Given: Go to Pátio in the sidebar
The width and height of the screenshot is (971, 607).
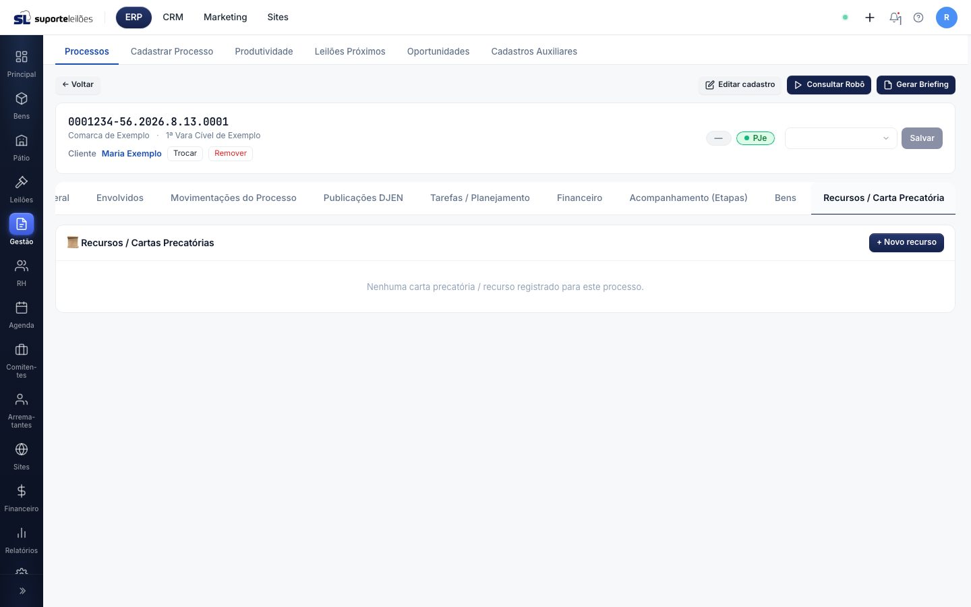Looking at the screenshot, I should coord(22,148).
